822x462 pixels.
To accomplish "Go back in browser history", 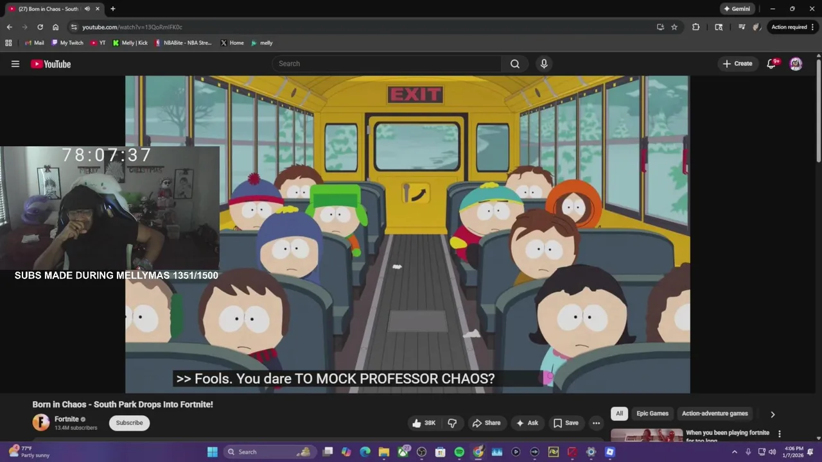I will coord(9,27).
